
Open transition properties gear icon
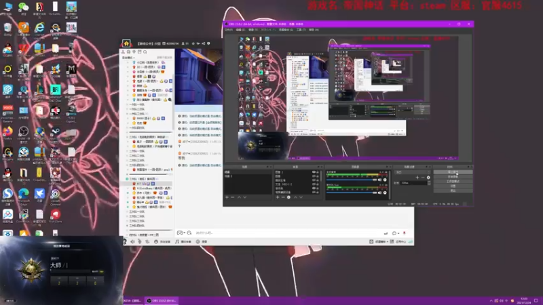click(x=428, y=178)
